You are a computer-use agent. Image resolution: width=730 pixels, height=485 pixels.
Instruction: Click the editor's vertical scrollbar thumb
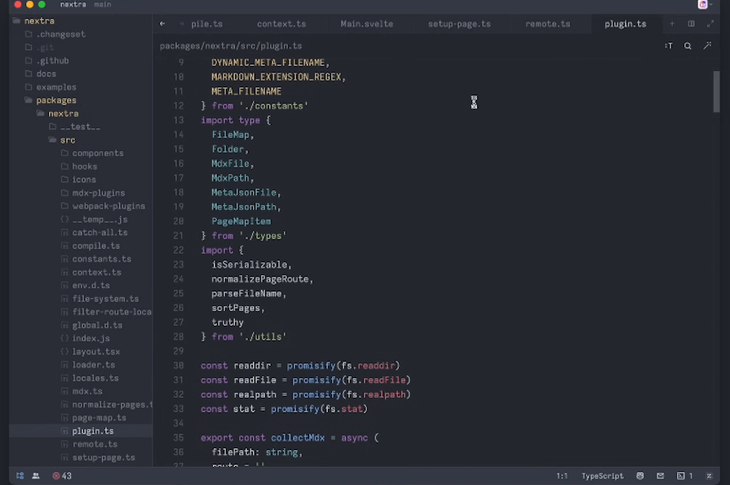[717, 90]
